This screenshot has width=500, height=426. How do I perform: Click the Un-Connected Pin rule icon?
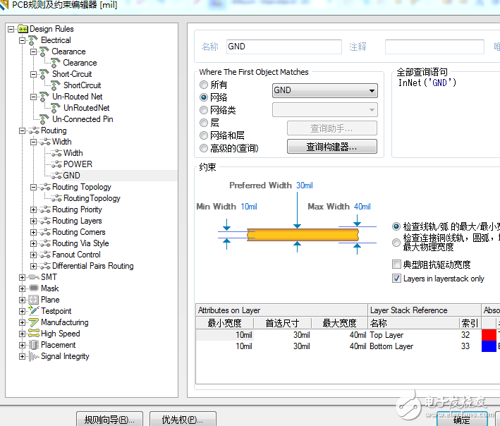(44, 120)
